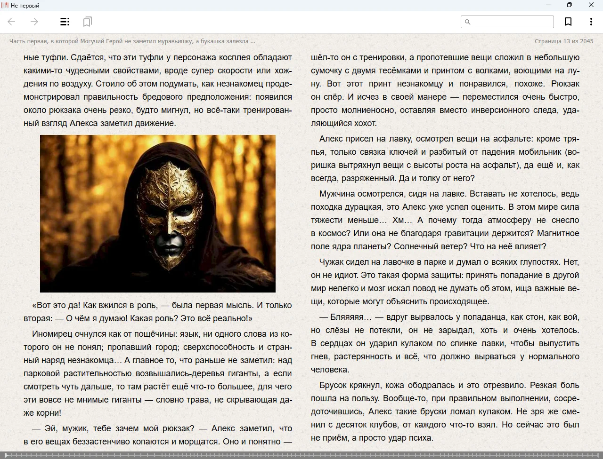The image size is (603, 459).
Task: Minimize the reader window
Action: click(x=548, y=5)
